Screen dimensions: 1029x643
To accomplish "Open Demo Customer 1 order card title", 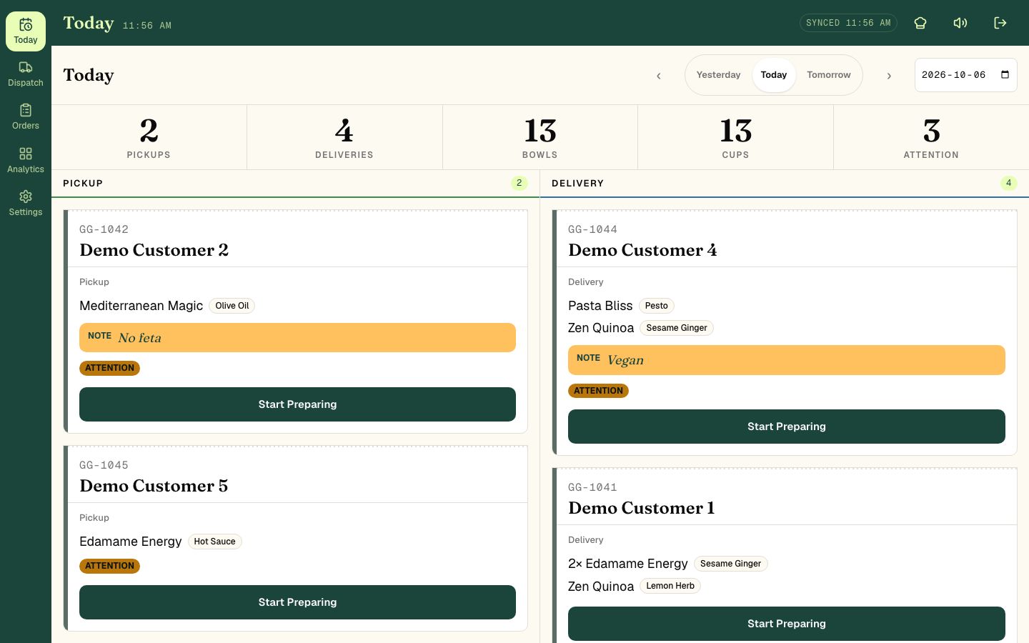I will (x=642, y=508).
